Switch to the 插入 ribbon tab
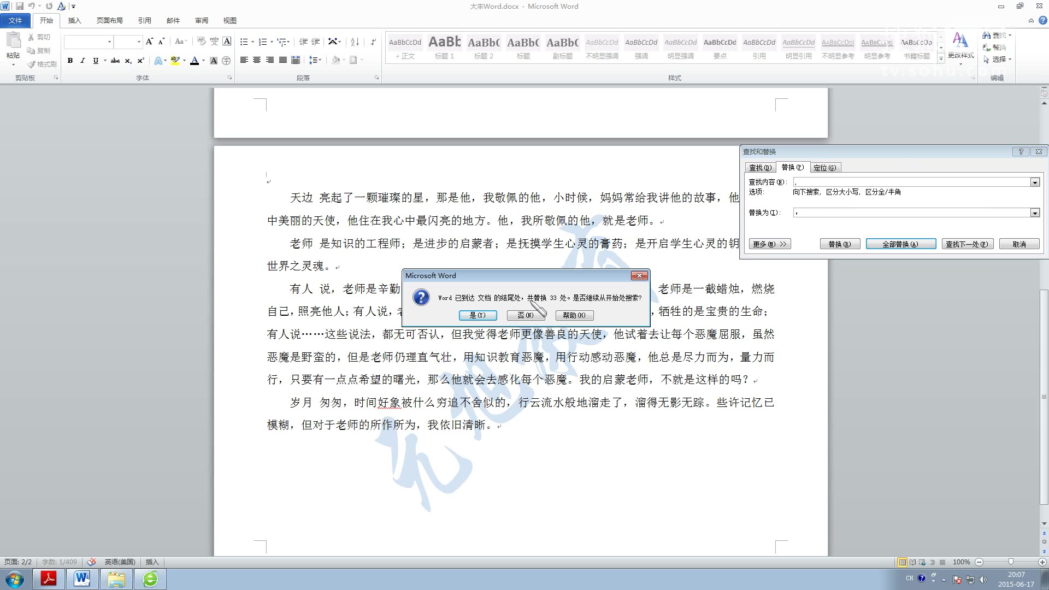 coord(74,20)
